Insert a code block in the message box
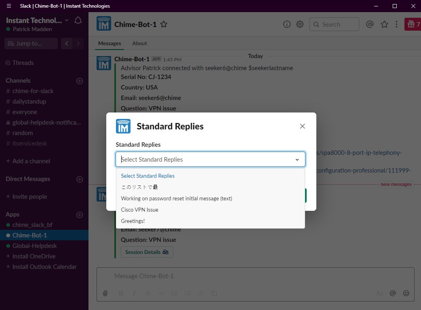 (x=214, y=293)
